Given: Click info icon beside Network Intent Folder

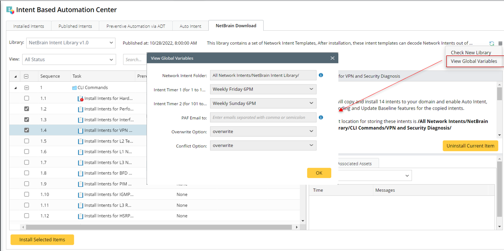Looking at the screenshot, I should [321, 75].
